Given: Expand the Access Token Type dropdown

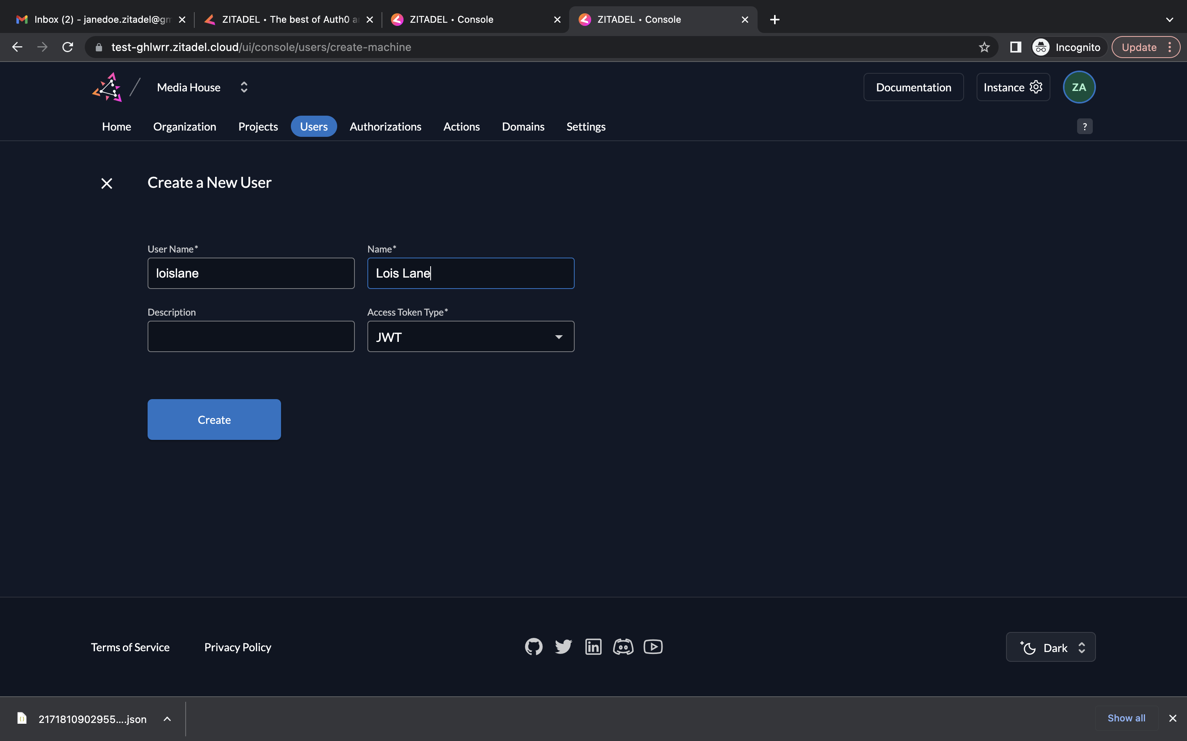Looking at the screenshot, I should tap(471, 336).
